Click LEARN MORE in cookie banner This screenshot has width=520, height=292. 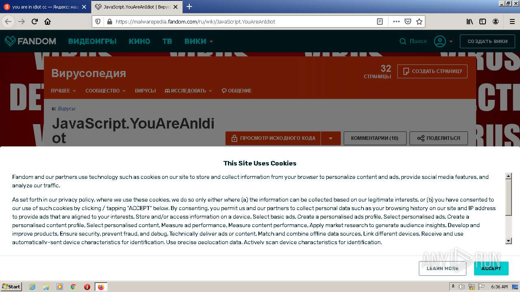442,268
